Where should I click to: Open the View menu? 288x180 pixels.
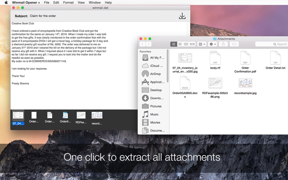[x=81, y=2]
